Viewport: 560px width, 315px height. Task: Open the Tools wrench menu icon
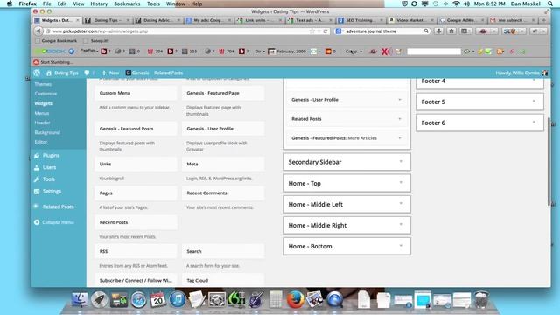(37, 179)
